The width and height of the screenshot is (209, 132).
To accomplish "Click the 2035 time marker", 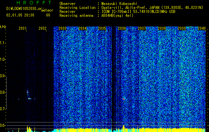I will click(x=102, y=28).
